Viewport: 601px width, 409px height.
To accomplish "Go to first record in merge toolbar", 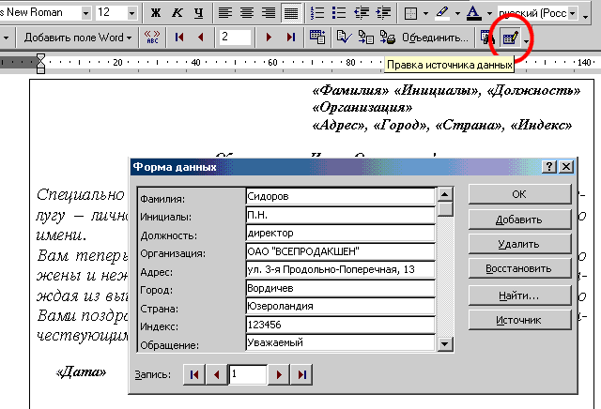I will tap(179, 38).
